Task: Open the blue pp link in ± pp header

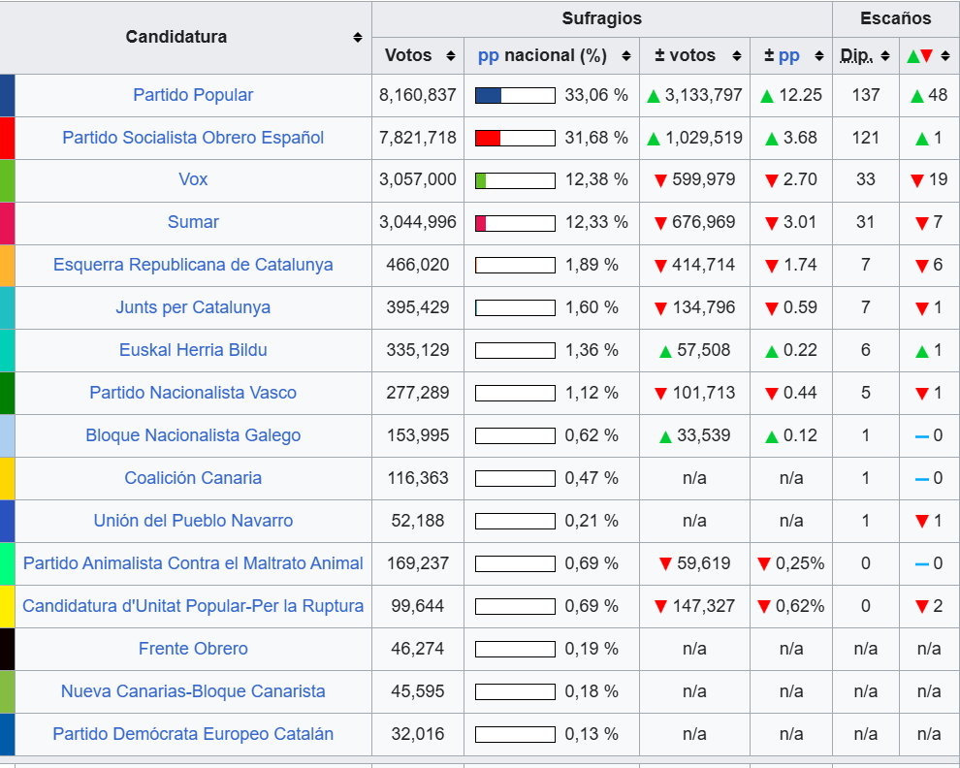Action: (788, 55)
